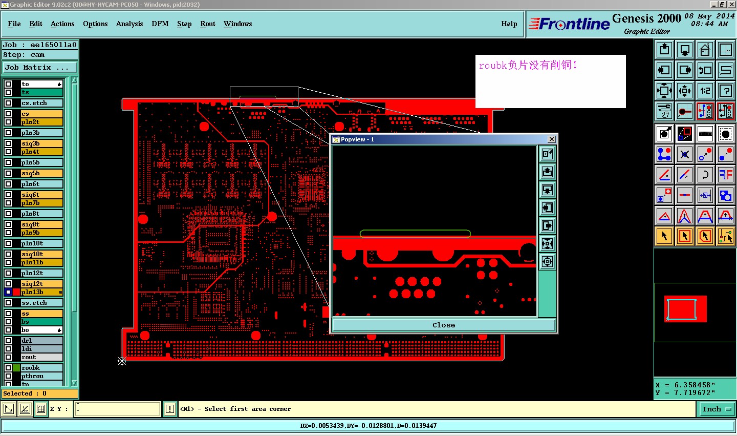Open the Rout menu
The height and width of the screenshot is (436, 737).
click(x=208, y=24)
